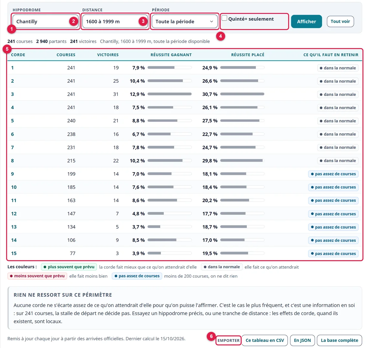Select corde number 8 in the table
Image resolution: width=366 pixels, height=348 pixels.
click(x=12, y=161)
